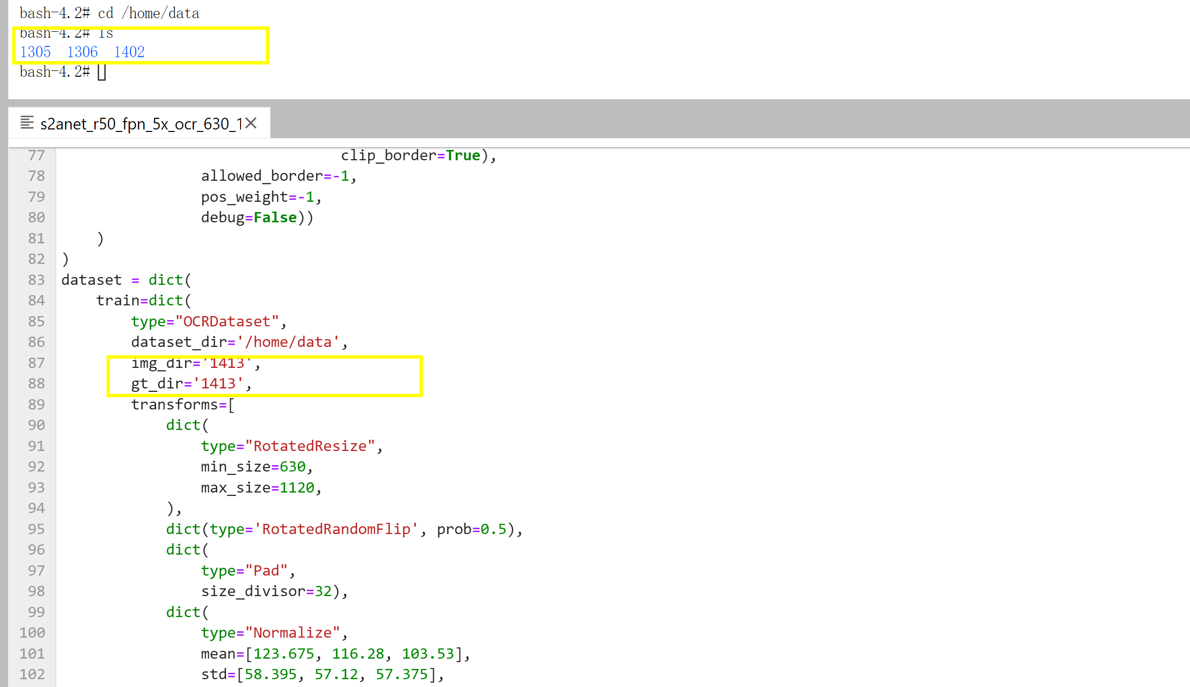Click the 1402 directory name in terminal
The image size is (1190, 687).
pos(129,52)
